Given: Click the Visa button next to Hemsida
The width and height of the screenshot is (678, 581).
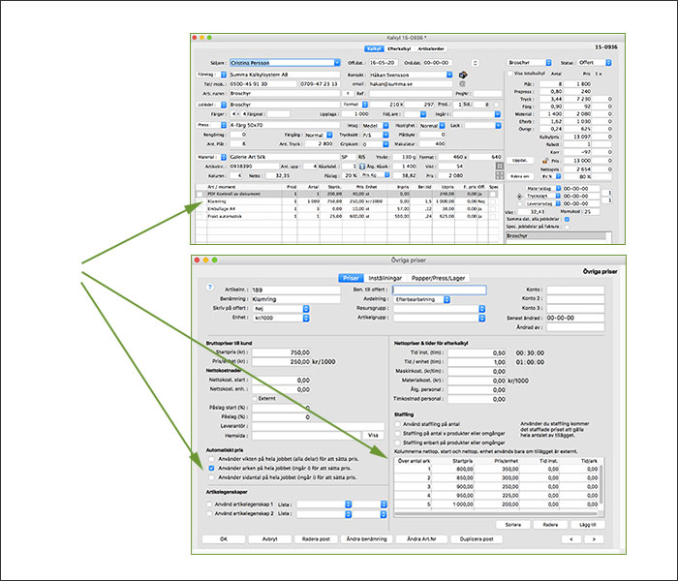Looking at the screenshot, I should [x=373, y=436].
